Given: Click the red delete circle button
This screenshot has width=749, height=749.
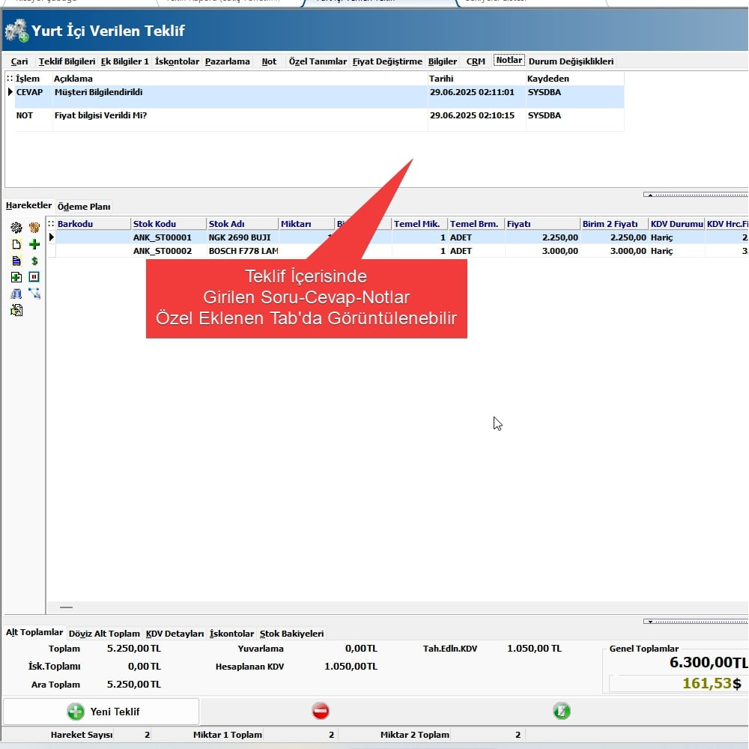Looking at the screenshot, I should (x=321, y=711).
